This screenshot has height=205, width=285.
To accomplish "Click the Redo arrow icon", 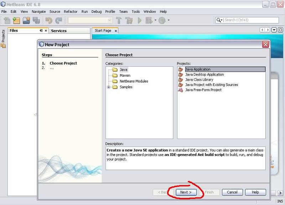I will coord(58,20).
